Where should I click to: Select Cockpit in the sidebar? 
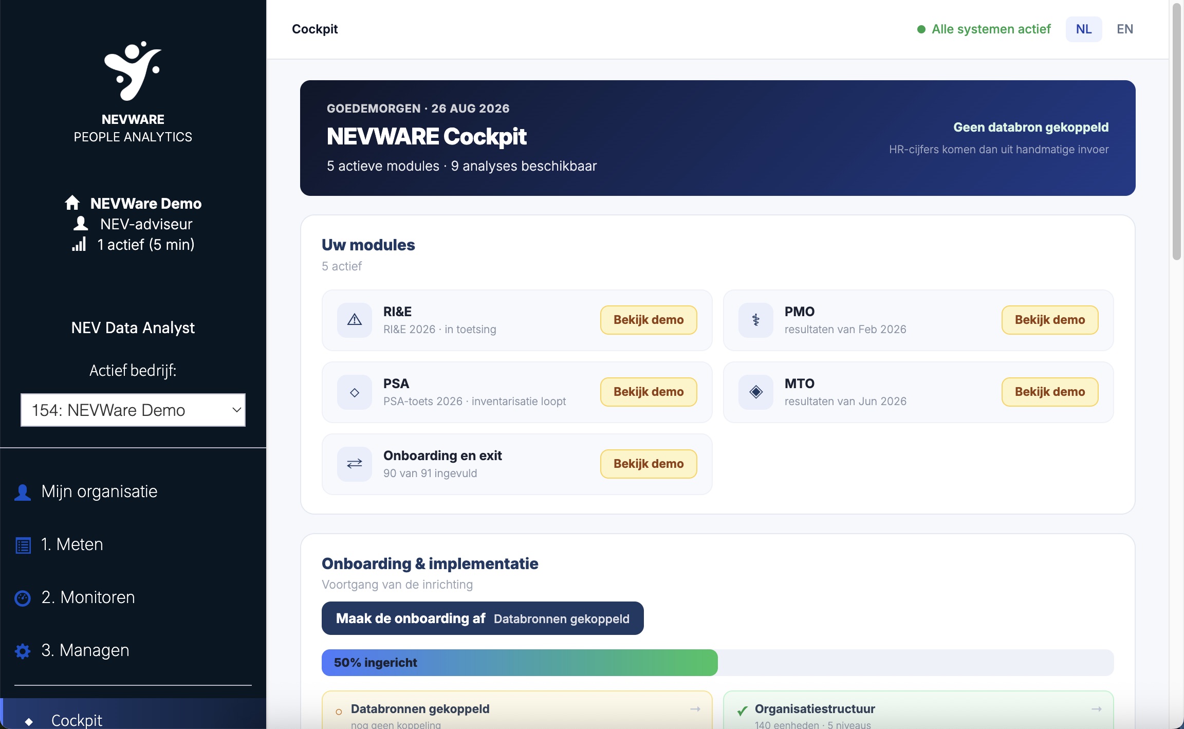point(133,715)
